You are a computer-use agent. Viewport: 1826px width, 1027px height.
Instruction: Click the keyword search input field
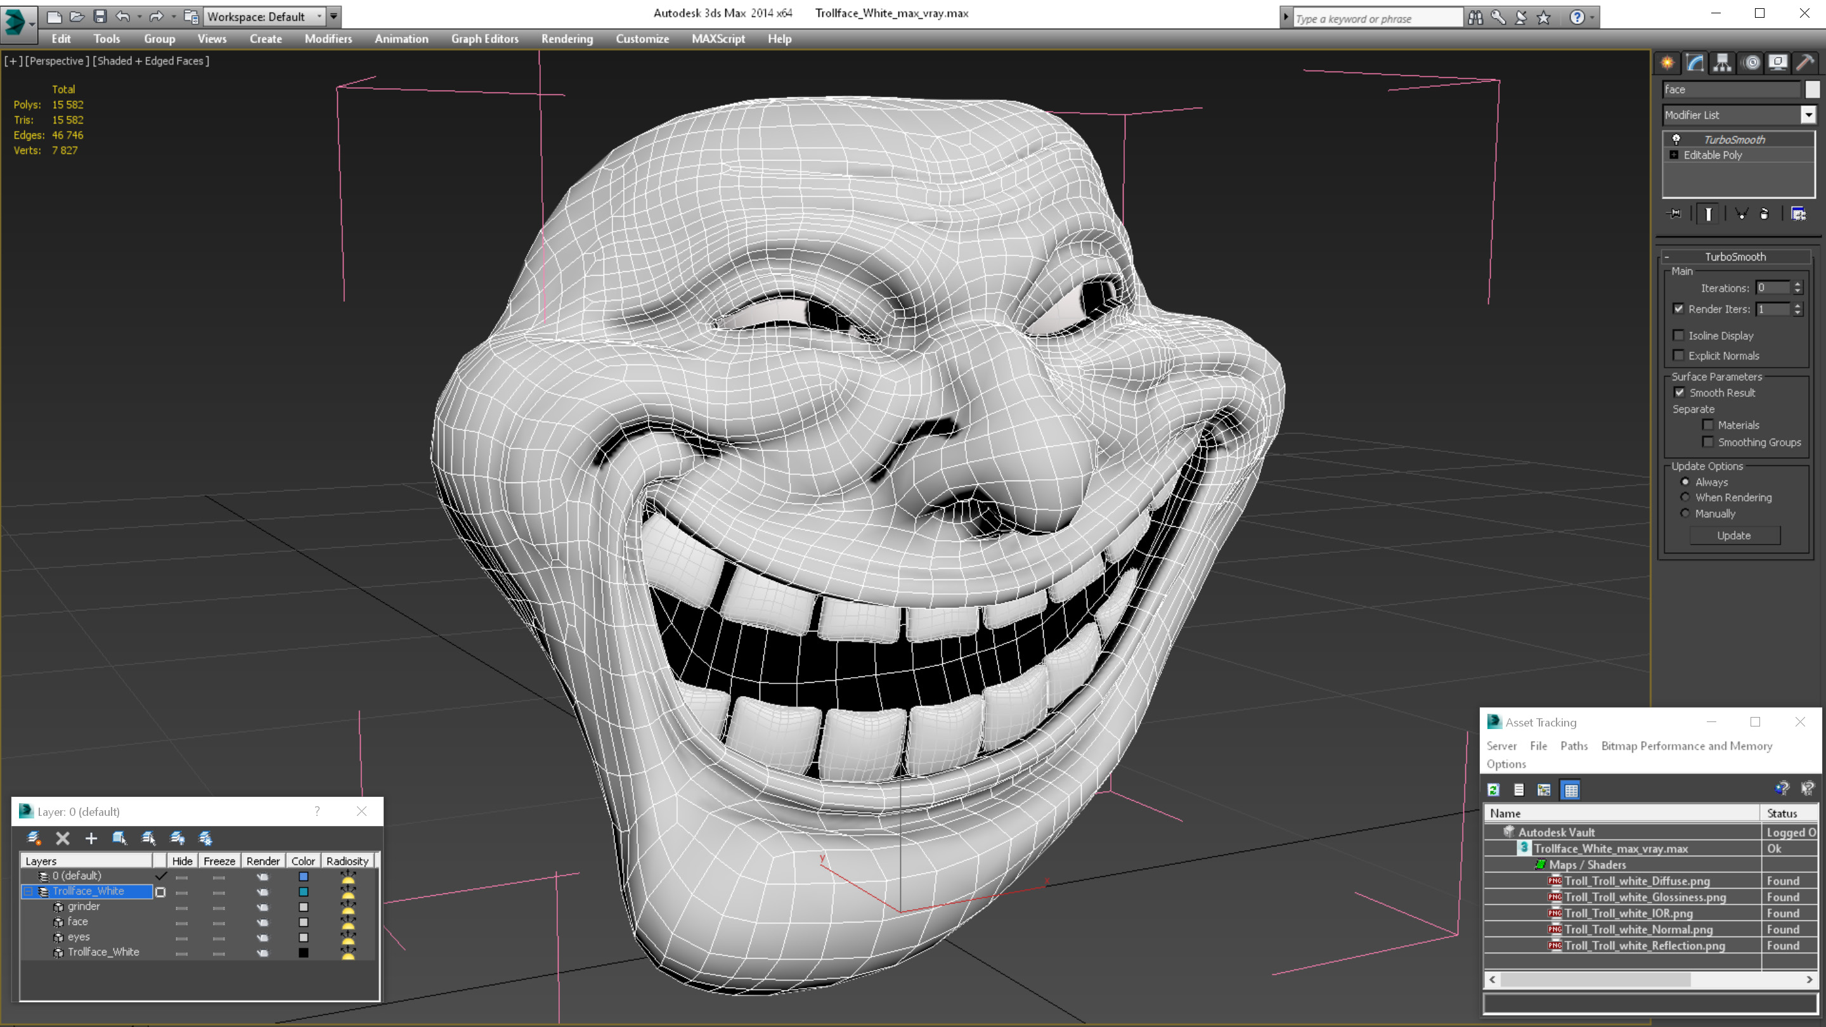coord(1377,18)
